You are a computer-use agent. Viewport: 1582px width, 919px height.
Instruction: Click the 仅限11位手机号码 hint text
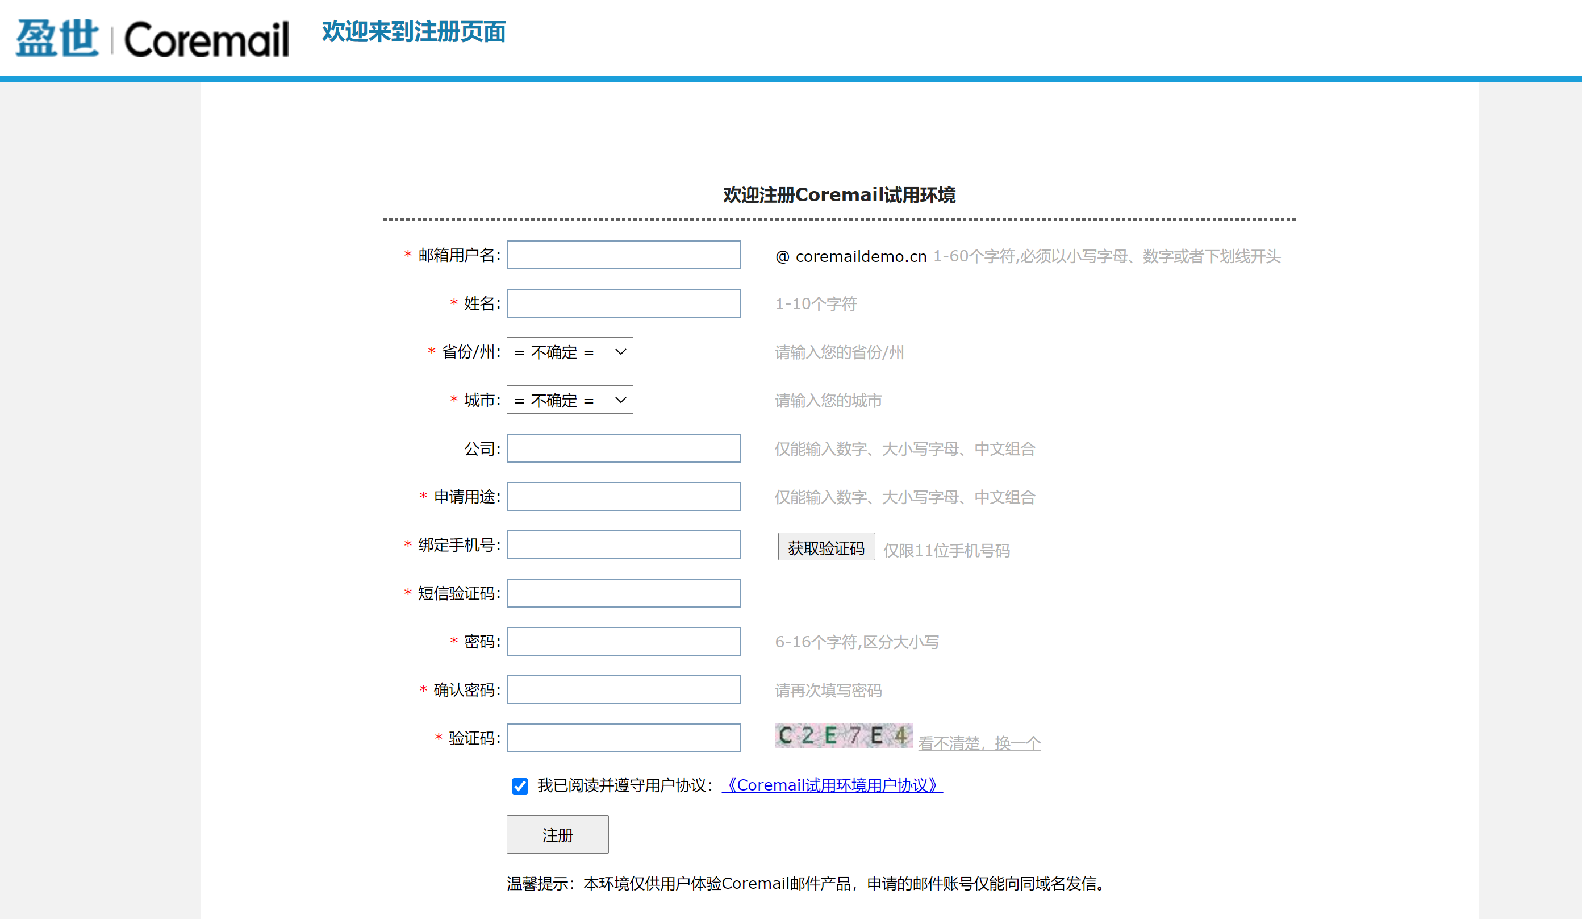(x=947, y=551)
